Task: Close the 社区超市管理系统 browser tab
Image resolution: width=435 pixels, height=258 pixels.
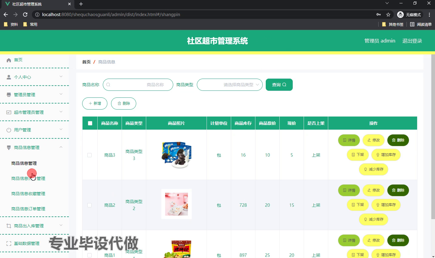Action: tap(69, 4)
